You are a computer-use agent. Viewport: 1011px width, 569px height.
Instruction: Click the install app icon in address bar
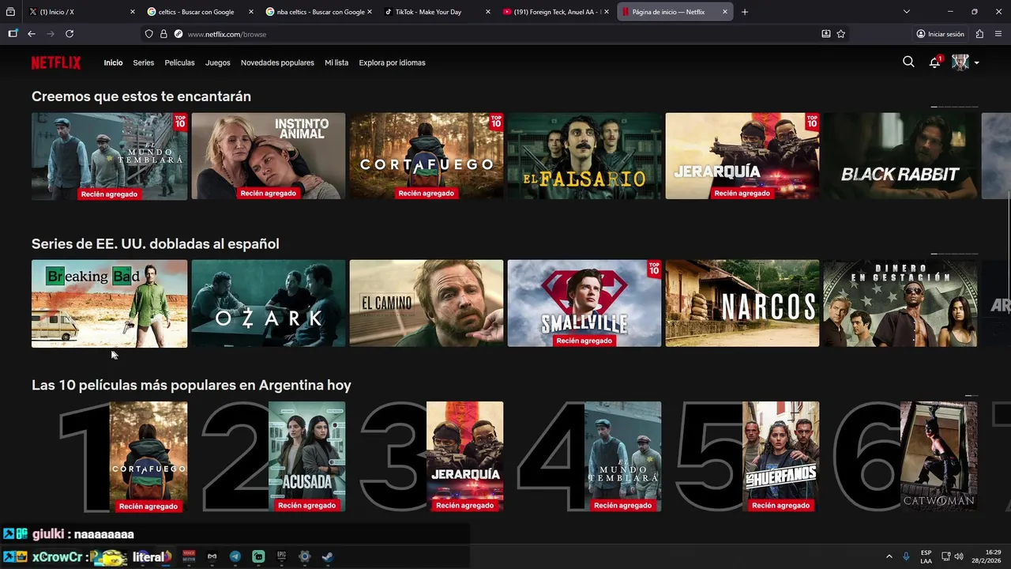click(826, 34)
